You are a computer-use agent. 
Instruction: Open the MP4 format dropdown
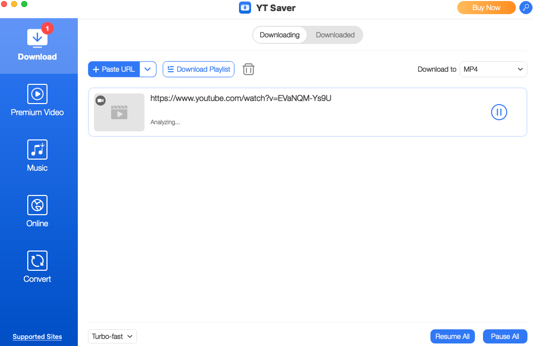pos(493,69)
